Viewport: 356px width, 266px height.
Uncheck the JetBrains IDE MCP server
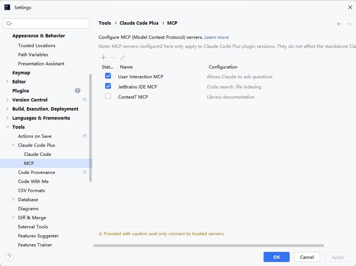pyautogui.click(x=108, y=86)
